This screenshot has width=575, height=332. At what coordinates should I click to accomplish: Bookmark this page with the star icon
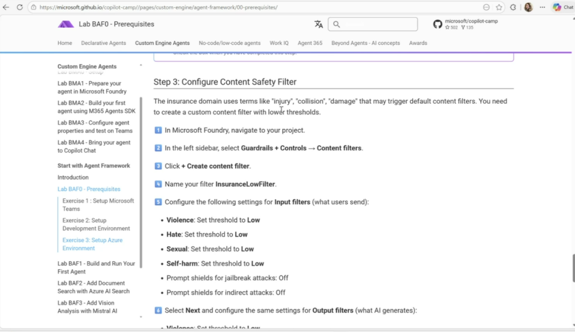(499, 7)
